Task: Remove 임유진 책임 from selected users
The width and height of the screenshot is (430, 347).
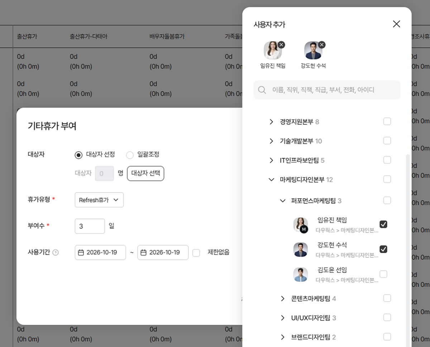Action: click(282, 44)
